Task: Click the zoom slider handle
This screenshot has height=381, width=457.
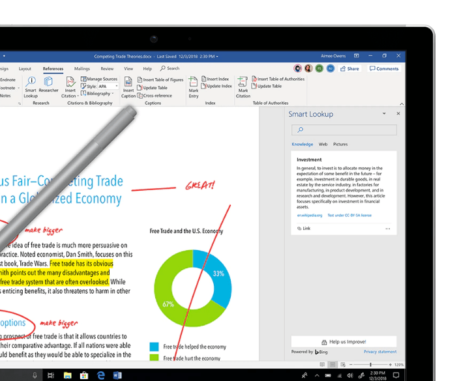Action: (x=371, y=365)
